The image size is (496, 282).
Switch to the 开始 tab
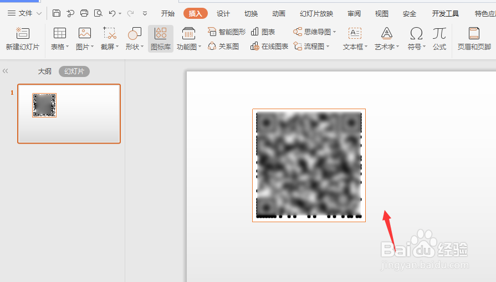pos(168,14)
